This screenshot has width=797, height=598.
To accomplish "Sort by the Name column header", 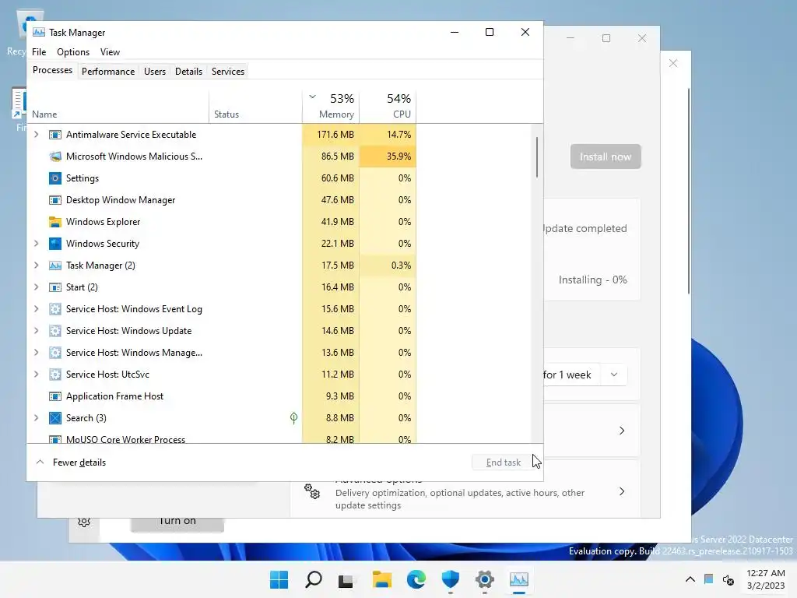I will (118, 106).
